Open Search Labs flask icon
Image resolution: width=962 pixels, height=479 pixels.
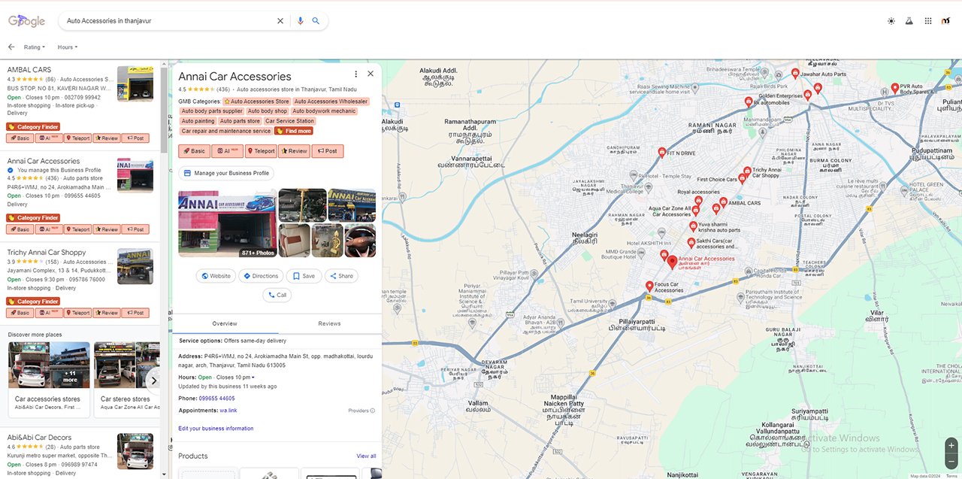tap(909, 21)
